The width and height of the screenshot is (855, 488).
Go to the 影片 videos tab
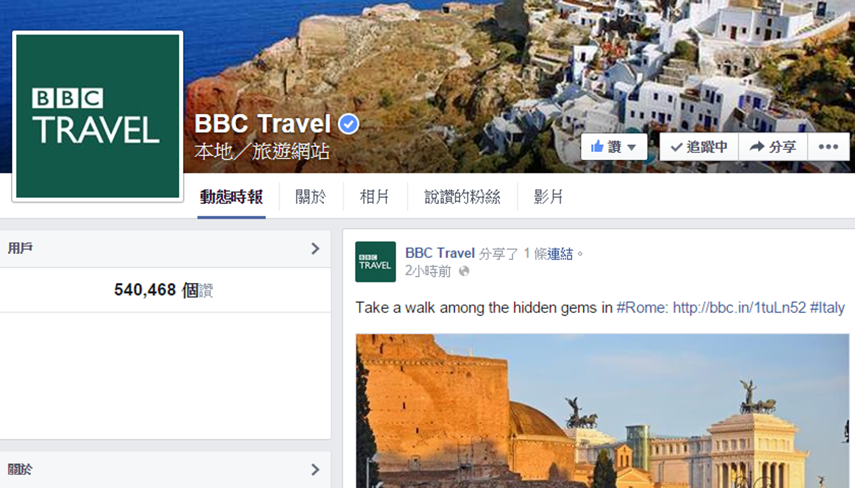coord(548,197)
